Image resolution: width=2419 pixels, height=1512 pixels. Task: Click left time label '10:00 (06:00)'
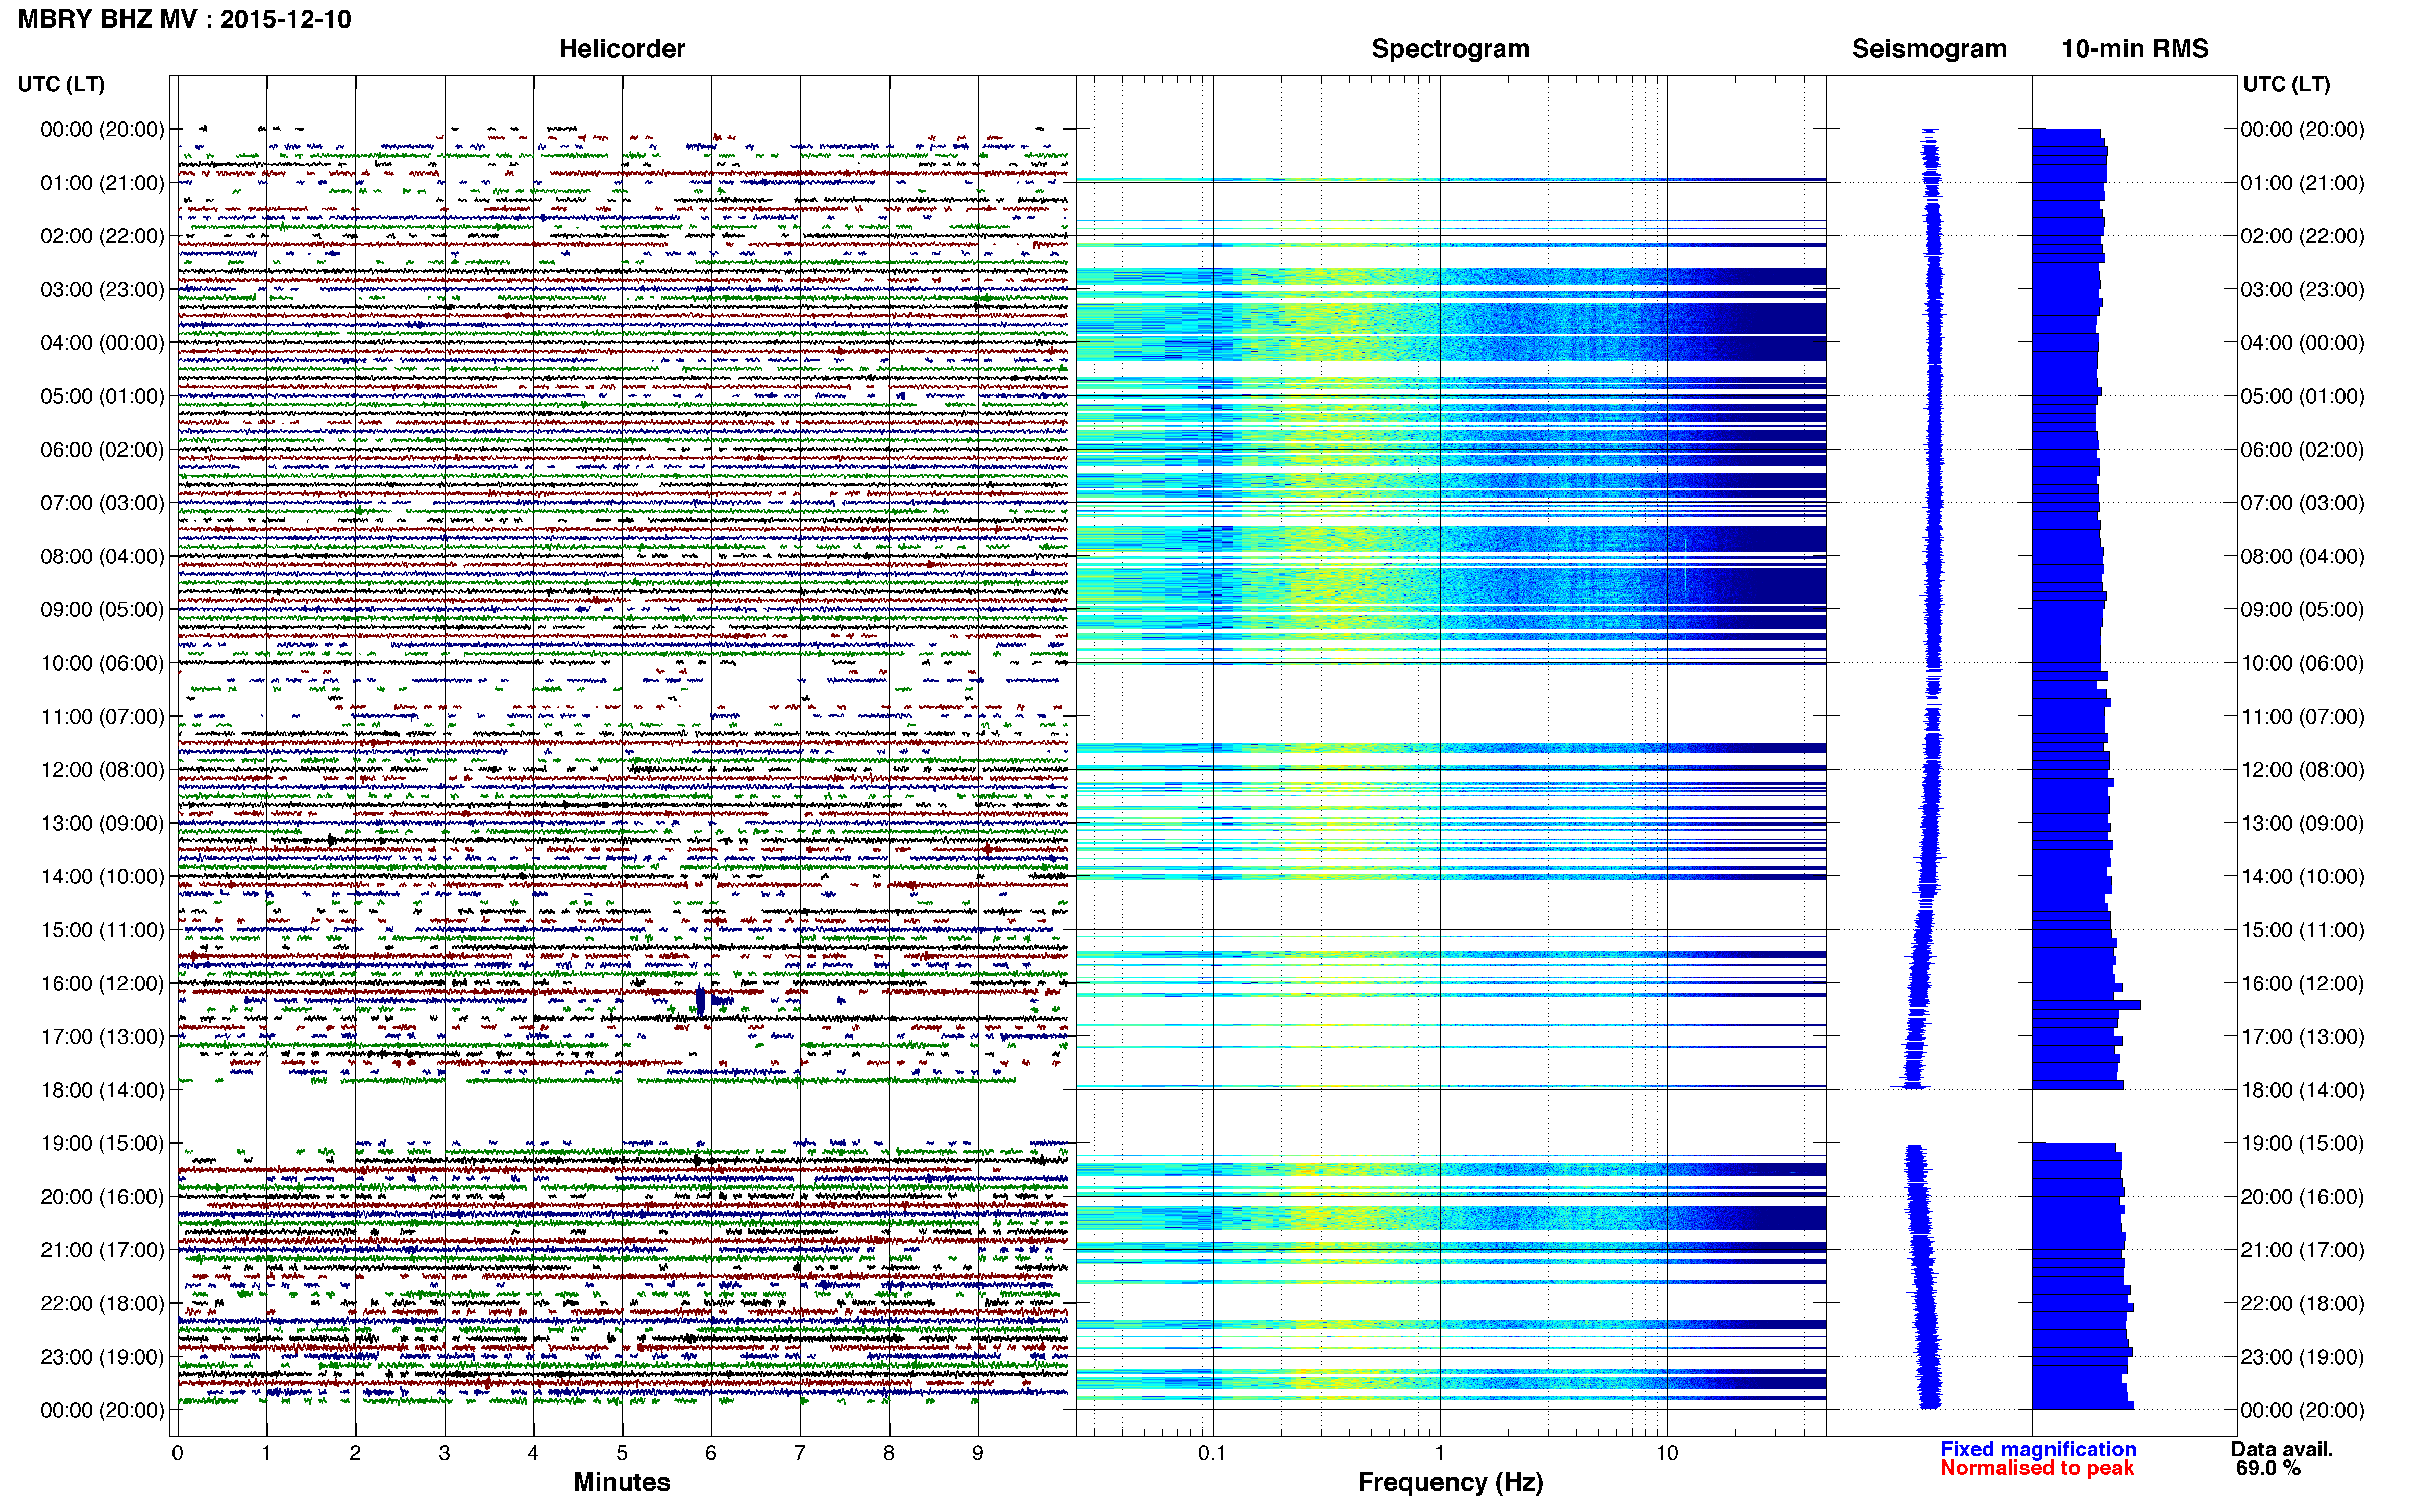102,664
